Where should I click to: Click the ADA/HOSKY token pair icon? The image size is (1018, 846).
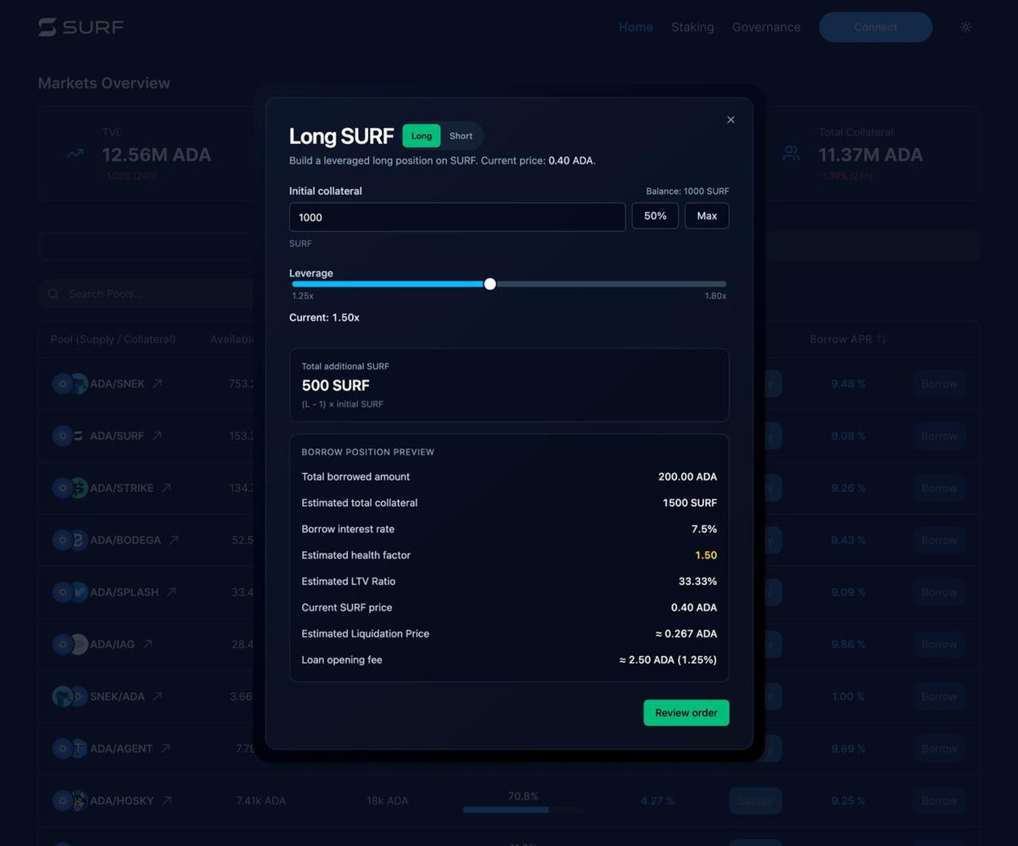[x=70, y=801]
